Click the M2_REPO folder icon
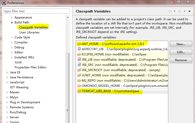195x123 pixels. (x=79, y=81)
